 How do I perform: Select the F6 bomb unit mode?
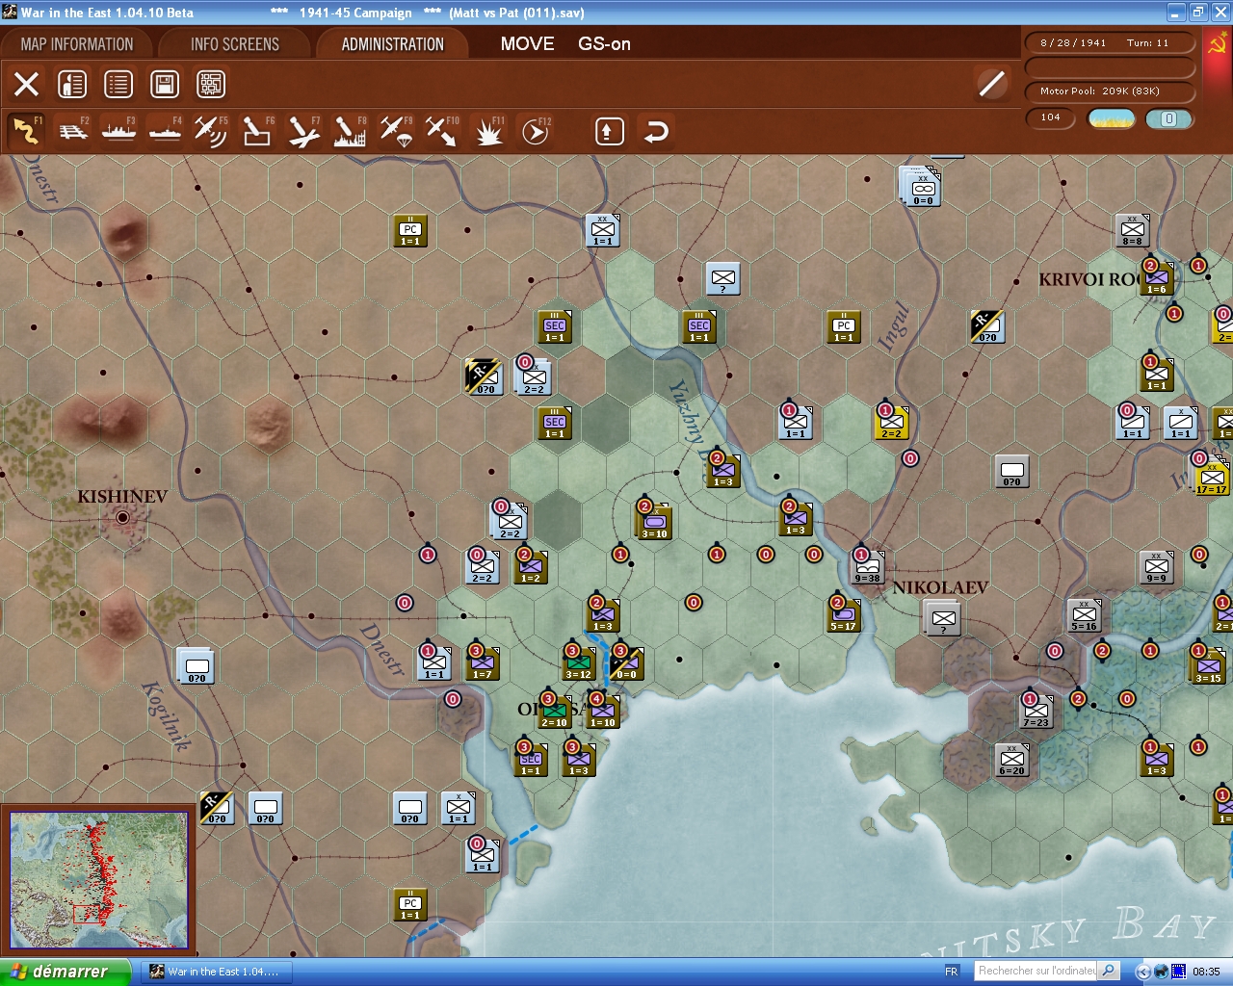pos(257,131)
